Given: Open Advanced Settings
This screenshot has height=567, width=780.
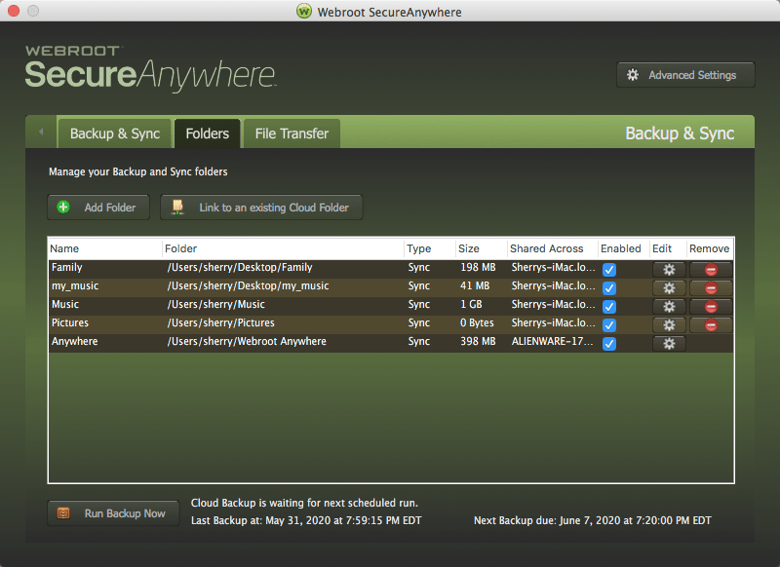Looking at the screenshot, I should coord(685,75).
